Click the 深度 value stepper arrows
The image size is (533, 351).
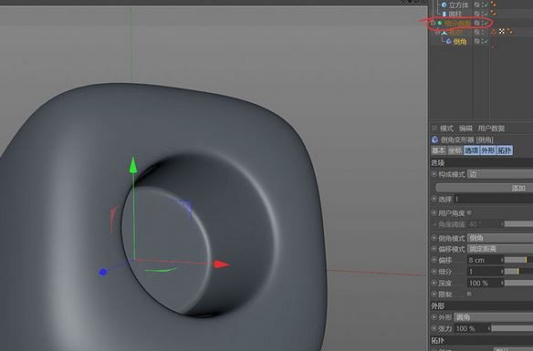[x=502, y=283]
